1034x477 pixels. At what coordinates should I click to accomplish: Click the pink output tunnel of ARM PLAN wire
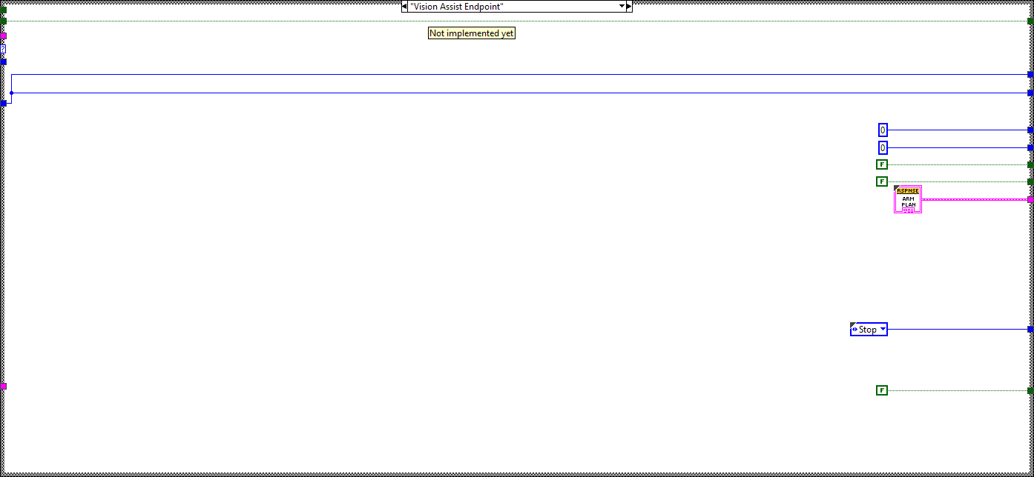[x=1030, y=199]
